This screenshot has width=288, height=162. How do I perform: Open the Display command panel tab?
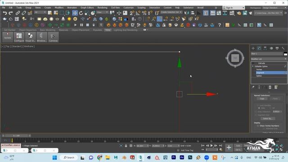(x=277, y=48)
